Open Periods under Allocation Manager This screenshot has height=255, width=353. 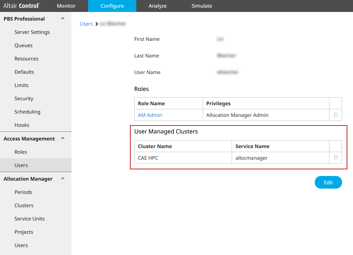tap(23, 192)
